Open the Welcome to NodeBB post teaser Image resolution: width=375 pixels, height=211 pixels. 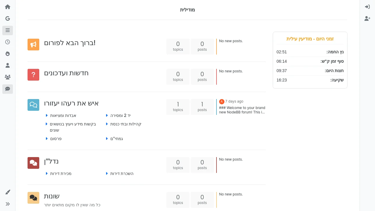click(242, 110)
